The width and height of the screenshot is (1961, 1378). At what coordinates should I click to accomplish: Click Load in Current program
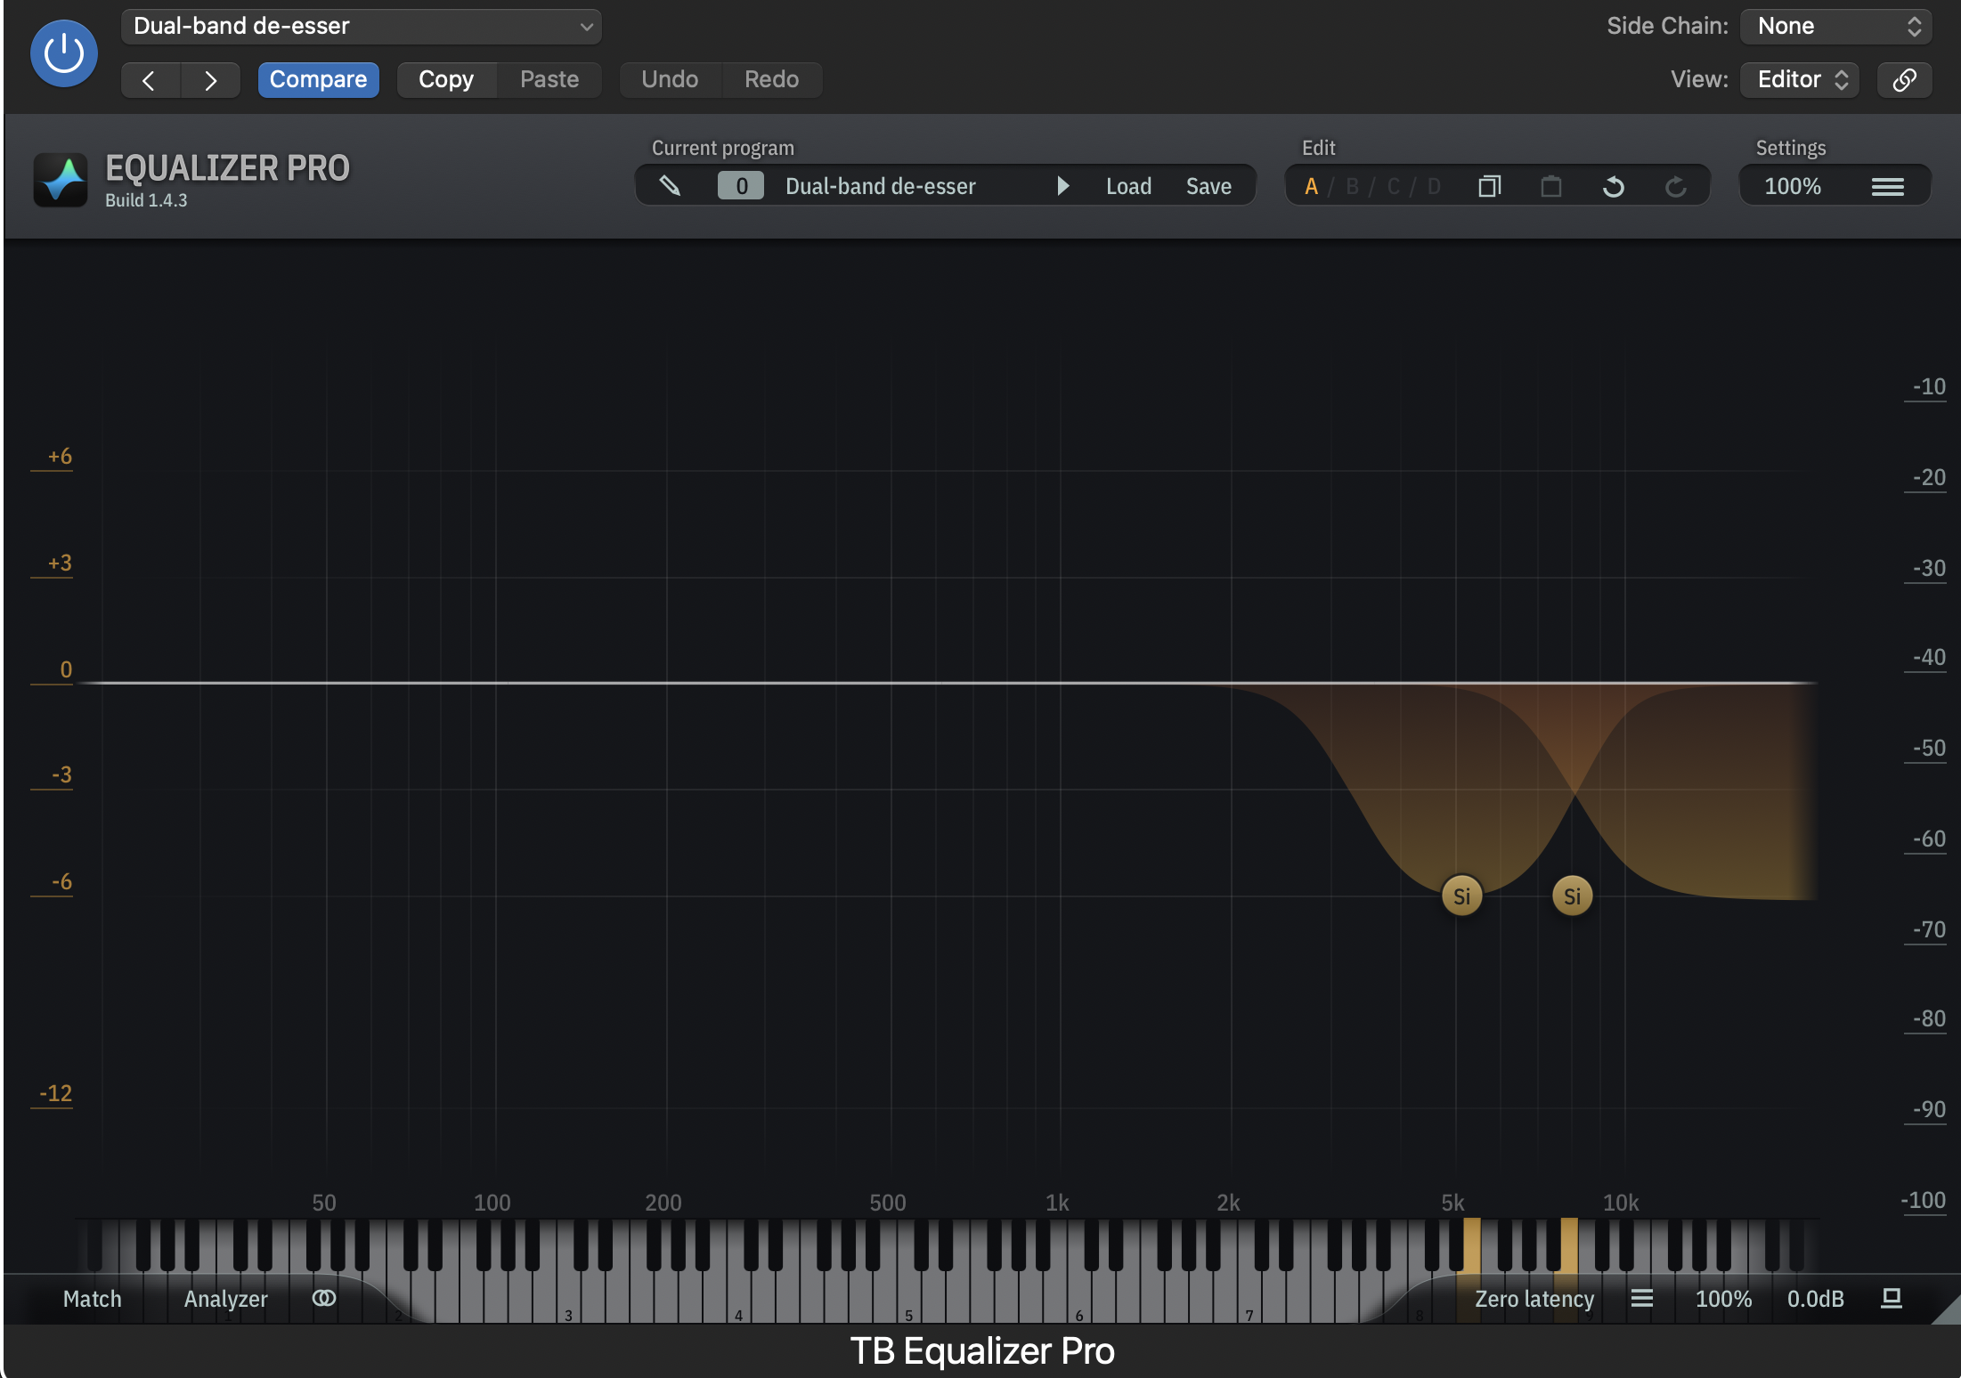coord(1128,186)
